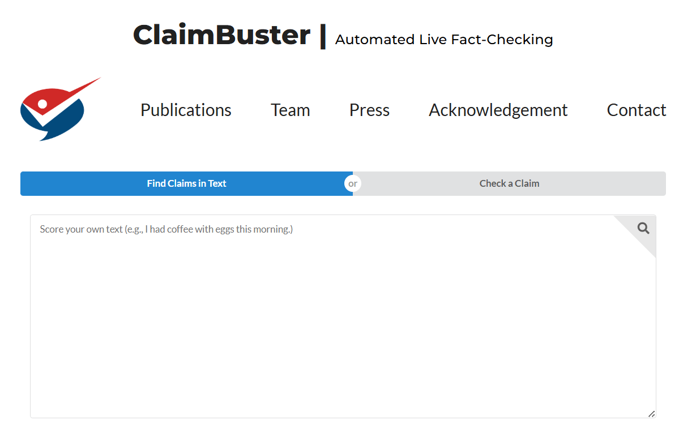Go to the Team page

290,110
